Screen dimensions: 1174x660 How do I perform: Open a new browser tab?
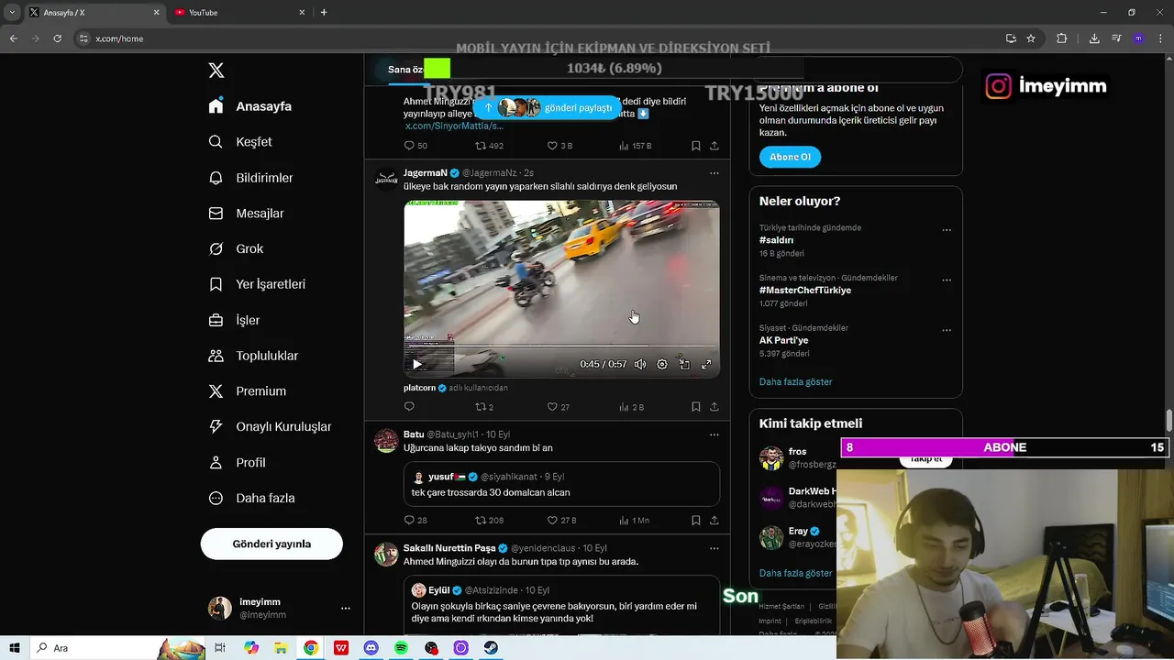coord(324,12)
